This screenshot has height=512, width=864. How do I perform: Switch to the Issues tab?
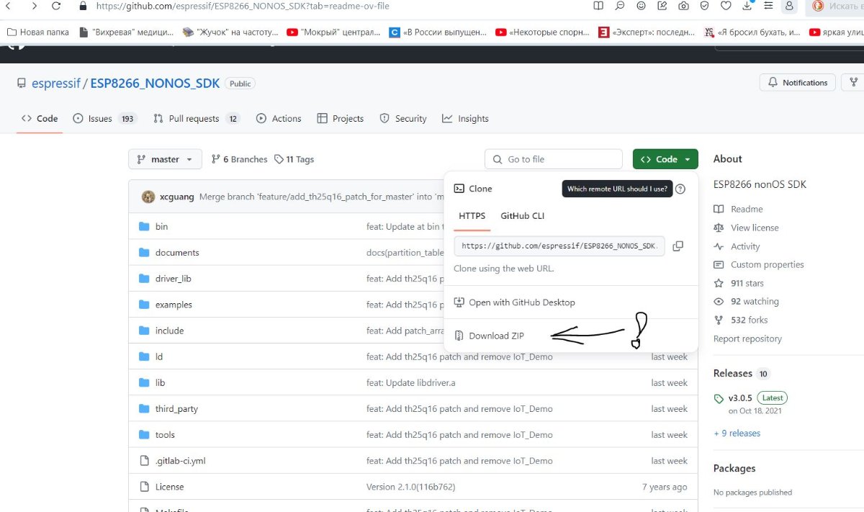106,119
